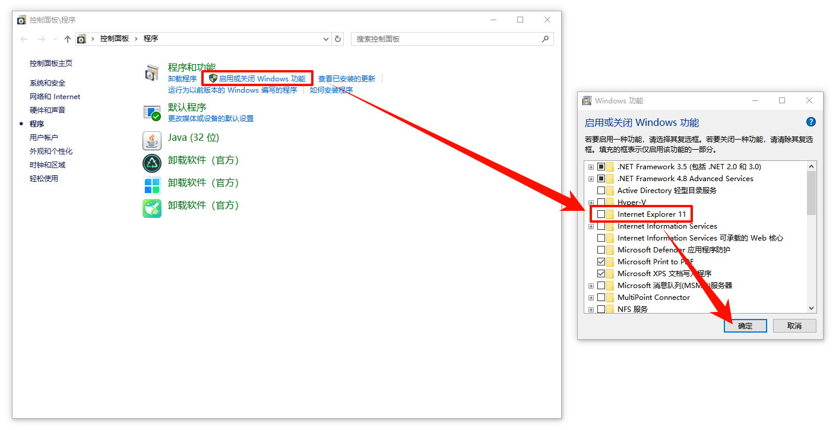Expand the MultiPoint Connector node
This screenshot has height=430, width=839.
click(591, 298)
